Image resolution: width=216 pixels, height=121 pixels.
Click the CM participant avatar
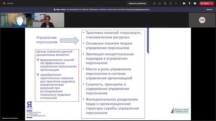[202, 20]
